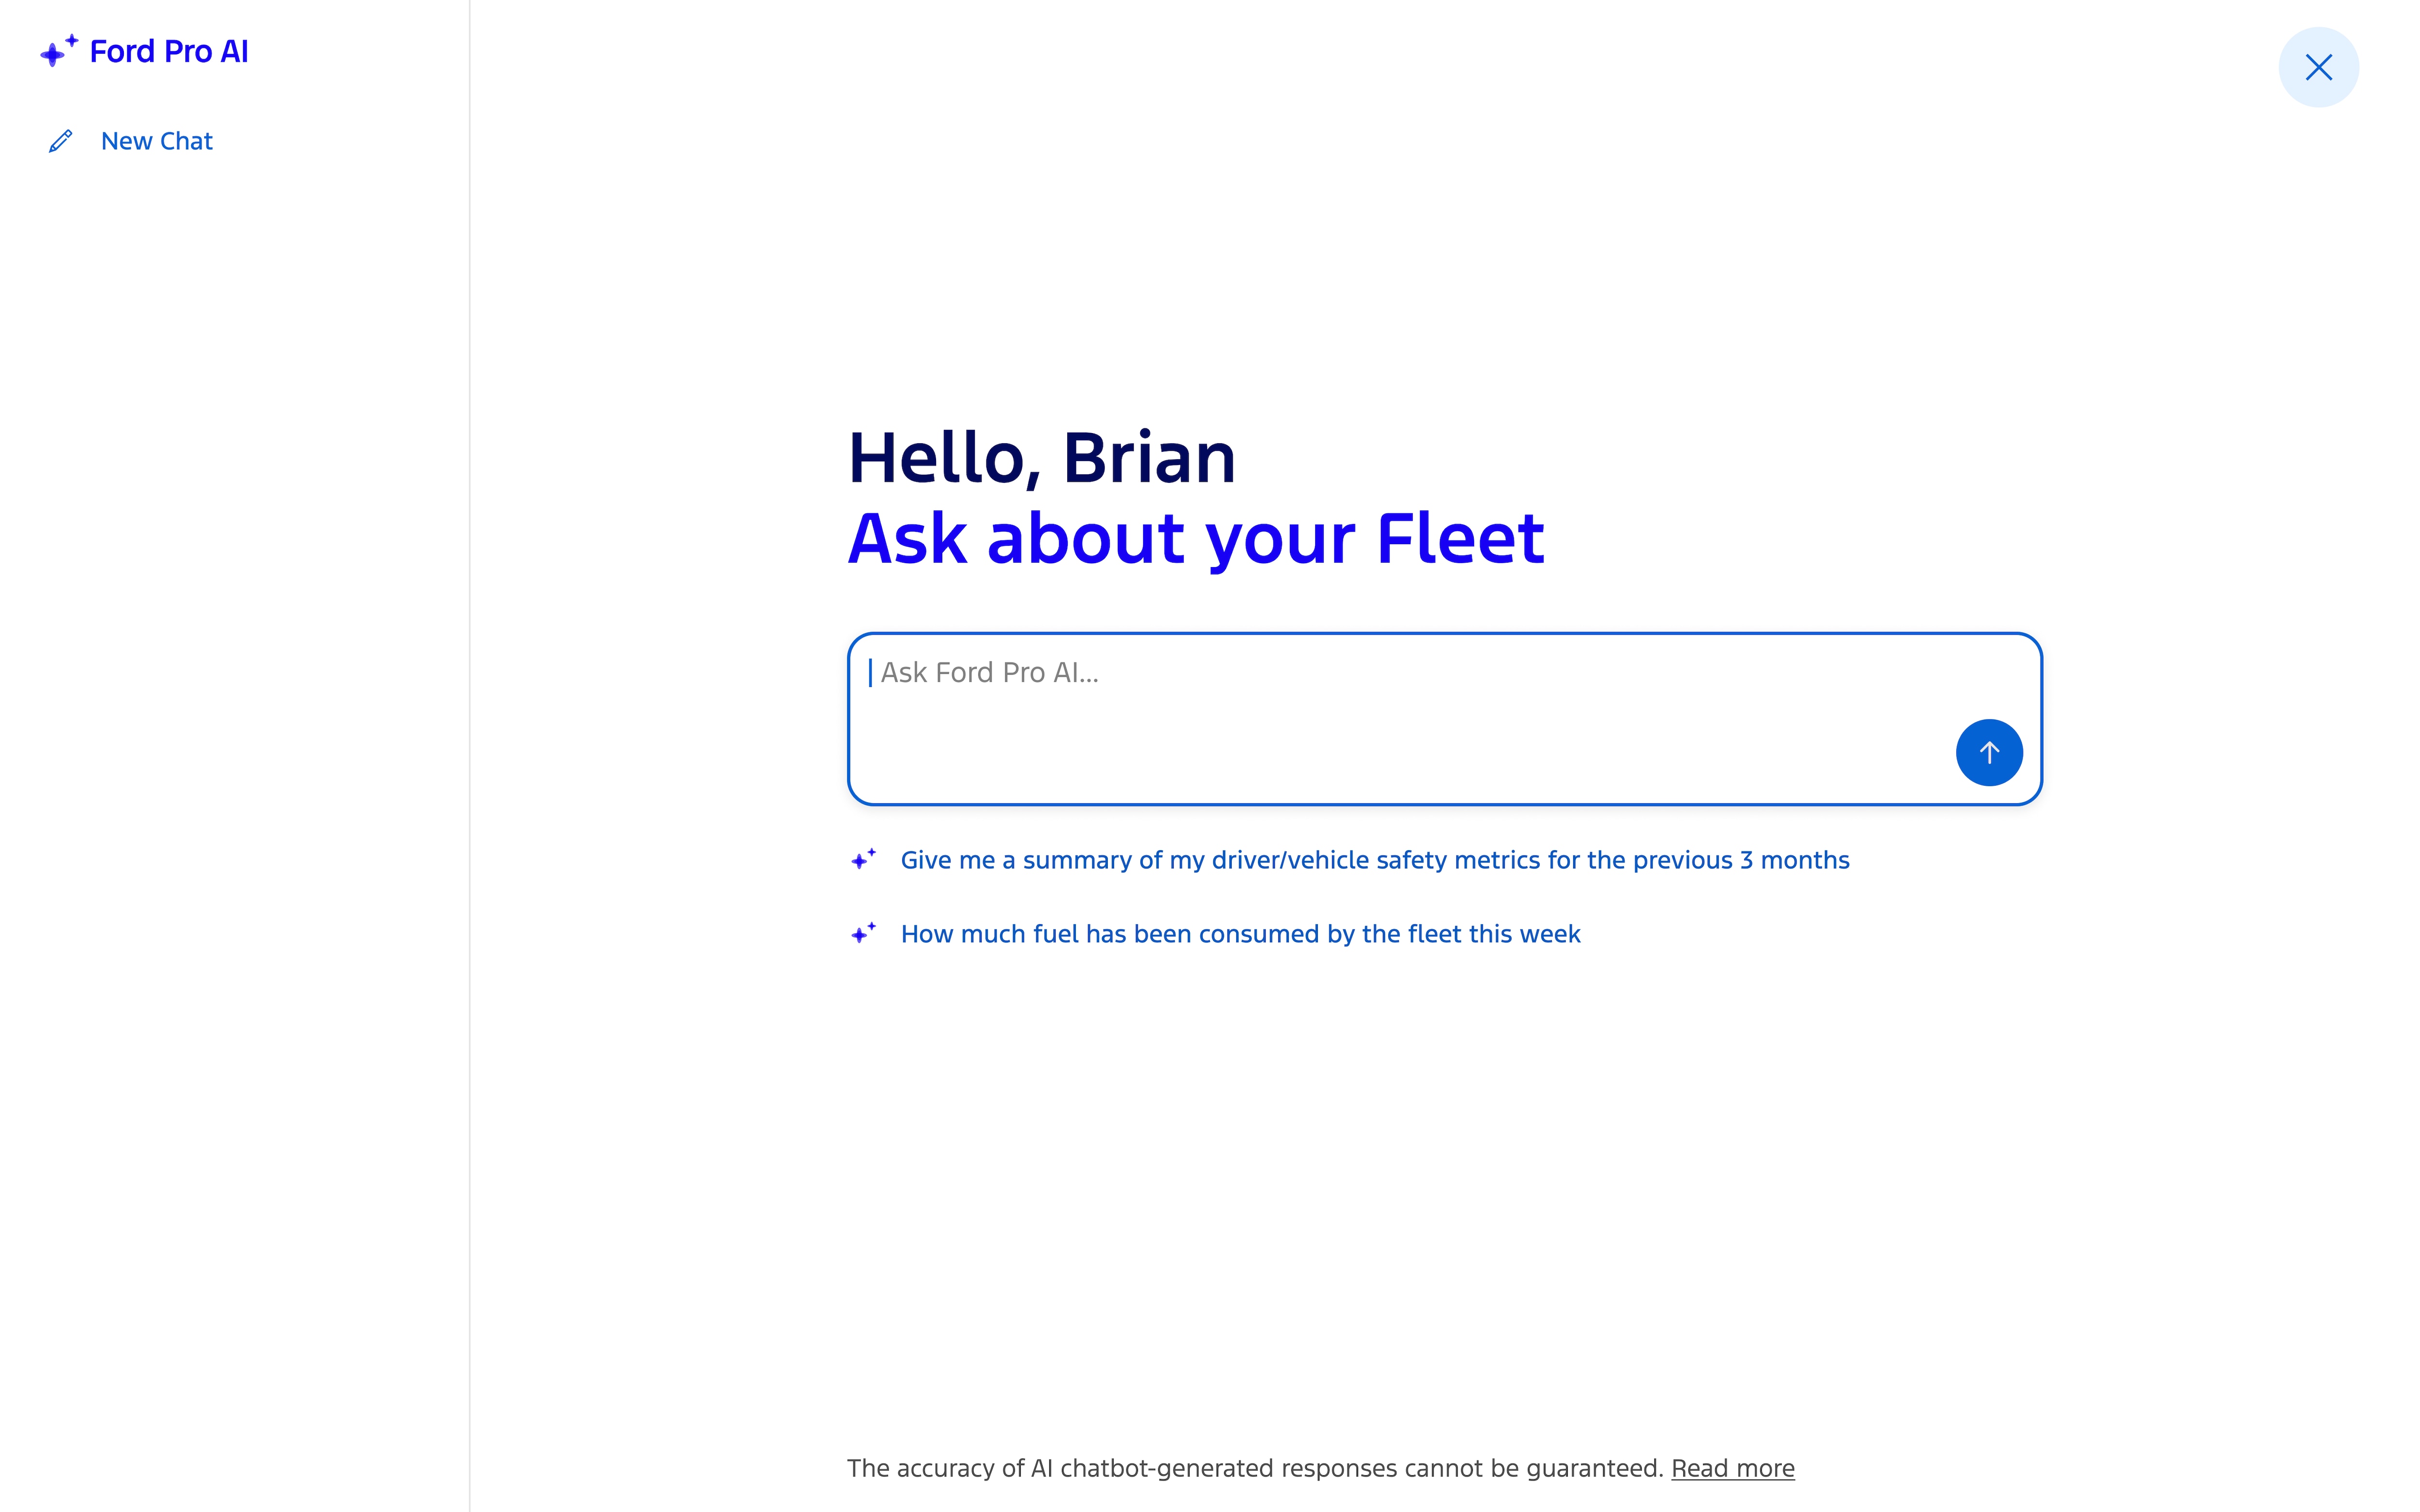Click the Ask about your Fleet heading
2420x1512 pixels.
(x=1196, y=539)
